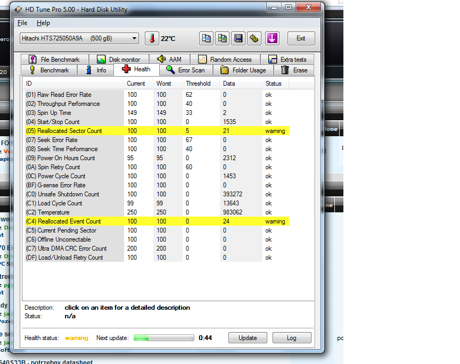Click the purple download arrow icon
The image size is (460, 364).
(x=272, y=38)
